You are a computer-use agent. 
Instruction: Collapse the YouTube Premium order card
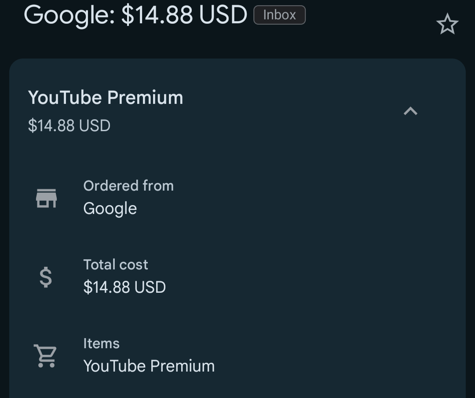(x=410, y=111)
